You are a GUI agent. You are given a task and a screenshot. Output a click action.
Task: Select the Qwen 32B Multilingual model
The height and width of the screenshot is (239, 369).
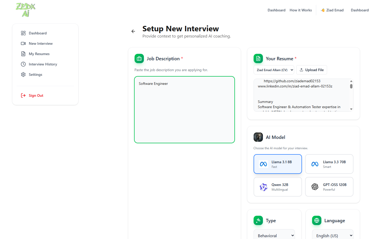(278, 187)
